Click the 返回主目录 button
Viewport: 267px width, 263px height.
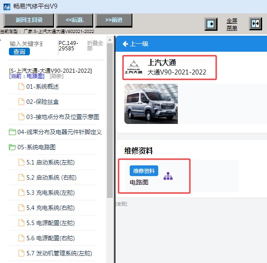pyautogui.click(x=29, y=20)
